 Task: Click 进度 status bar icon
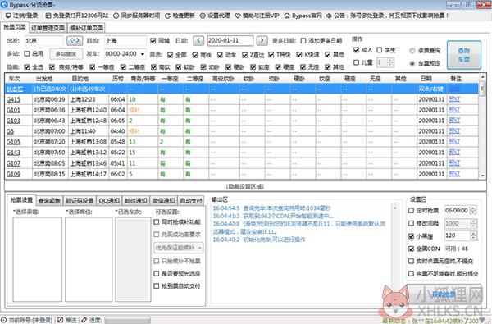(x=84, y=320)
